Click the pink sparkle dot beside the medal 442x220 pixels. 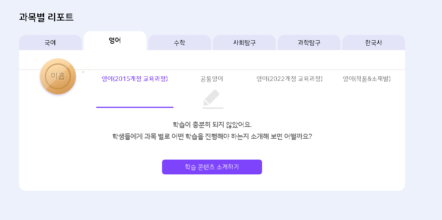pos(83,72)
